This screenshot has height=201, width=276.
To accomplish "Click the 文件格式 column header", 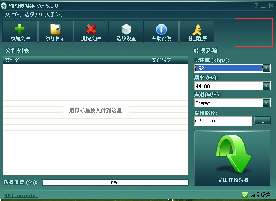I will (x=169, y=60).
